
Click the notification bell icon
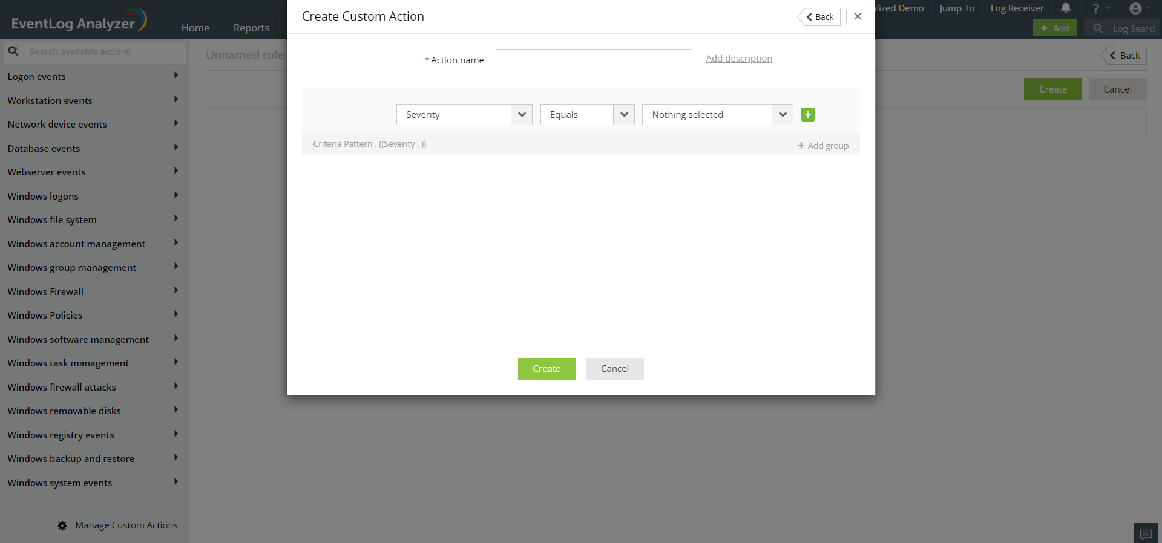click(1066, 8)
